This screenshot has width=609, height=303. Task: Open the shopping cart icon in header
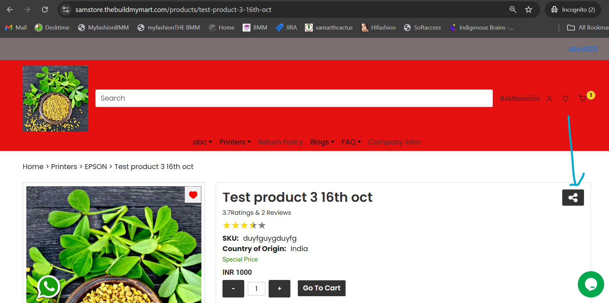pos(582,98)
